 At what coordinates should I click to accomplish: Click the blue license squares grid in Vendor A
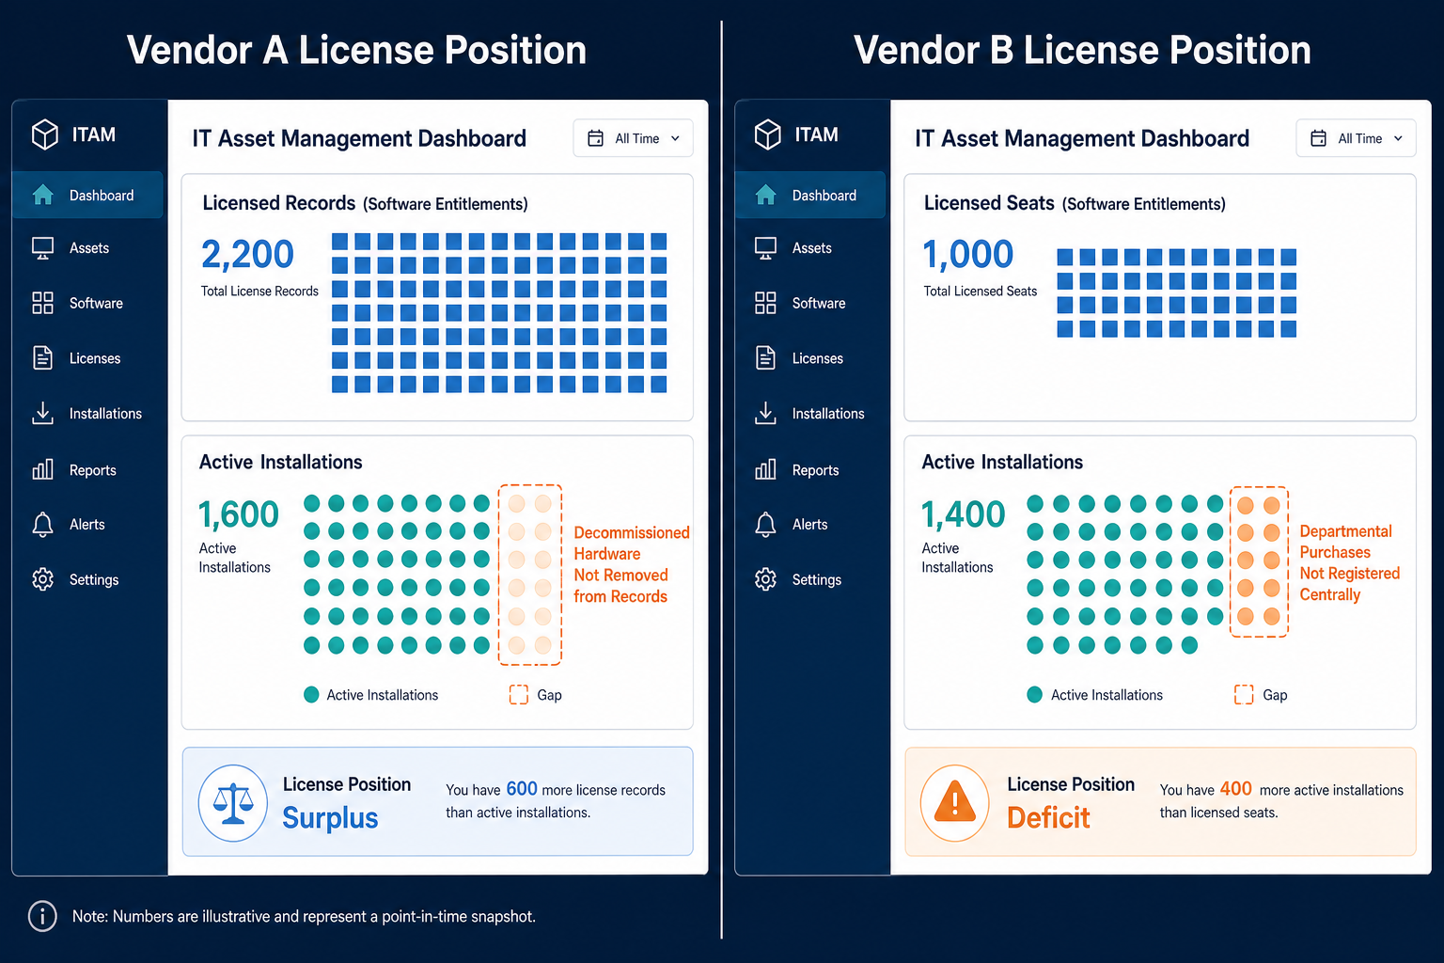tap(499, 312)
